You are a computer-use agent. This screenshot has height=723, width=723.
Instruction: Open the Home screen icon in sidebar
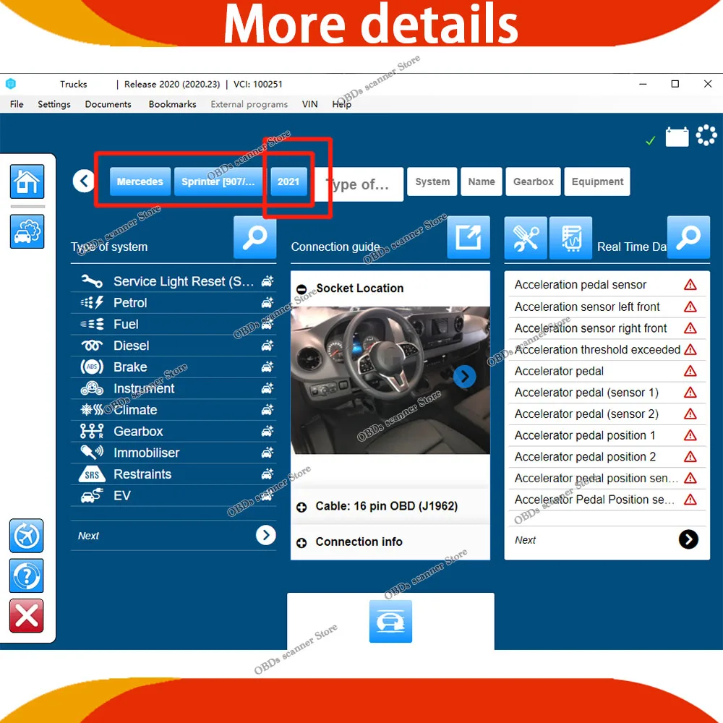click(x=27, y=181)
